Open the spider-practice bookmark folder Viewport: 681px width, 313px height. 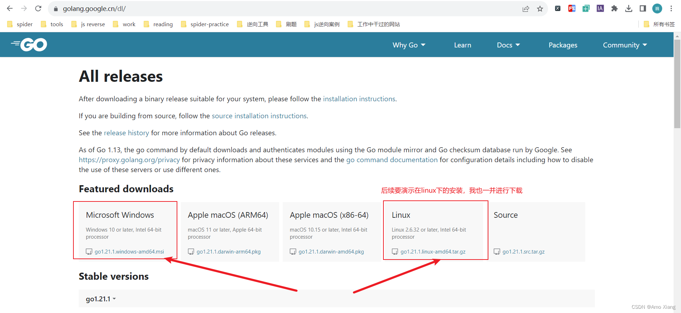(205, 24)
